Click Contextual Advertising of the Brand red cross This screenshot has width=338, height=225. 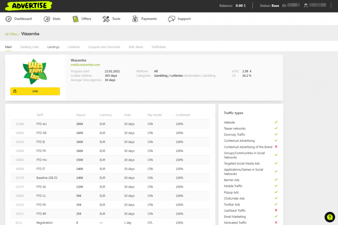[x=276, y=147]
